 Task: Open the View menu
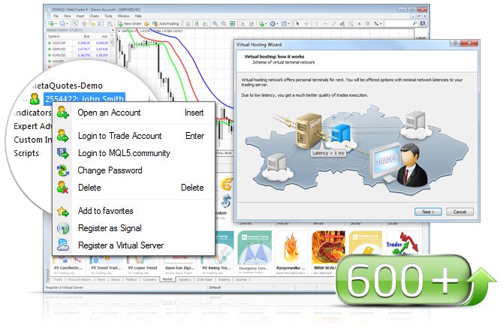click(x=67, y=16)
